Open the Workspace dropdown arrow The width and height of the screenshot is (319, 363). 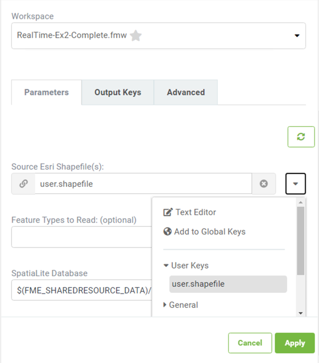coord(297,36)
